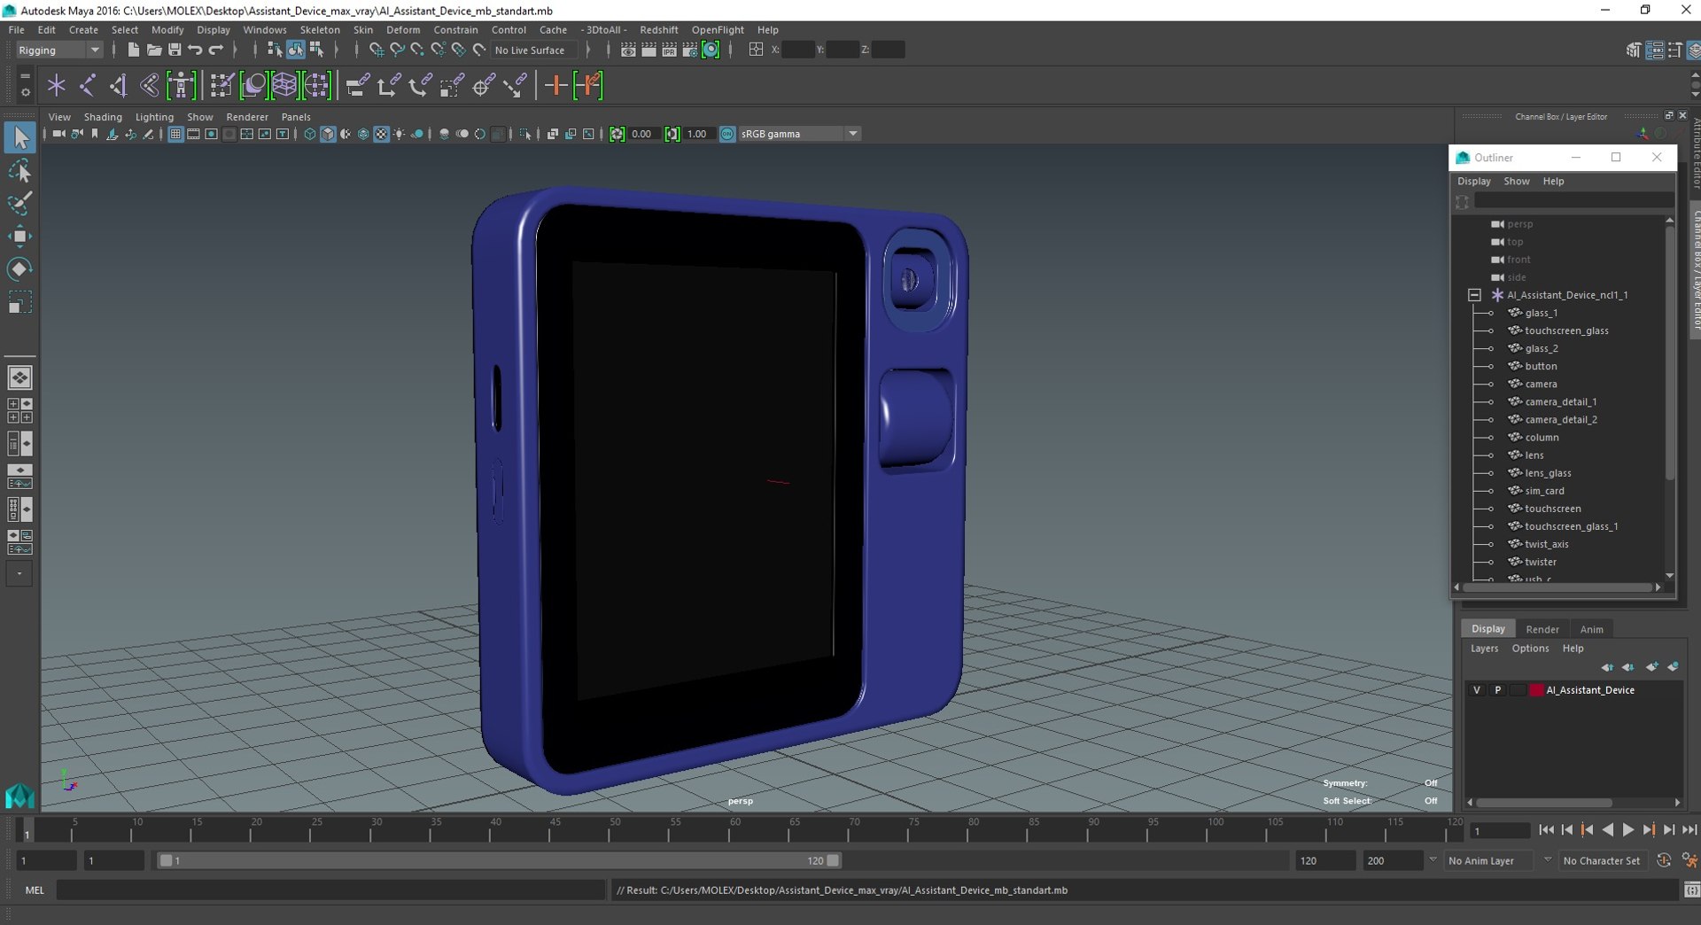Toggle V visibility of AI_Assistant_Device layer
The height and width of the screenshot is (925, 1701).
(x=1477, y=690)
